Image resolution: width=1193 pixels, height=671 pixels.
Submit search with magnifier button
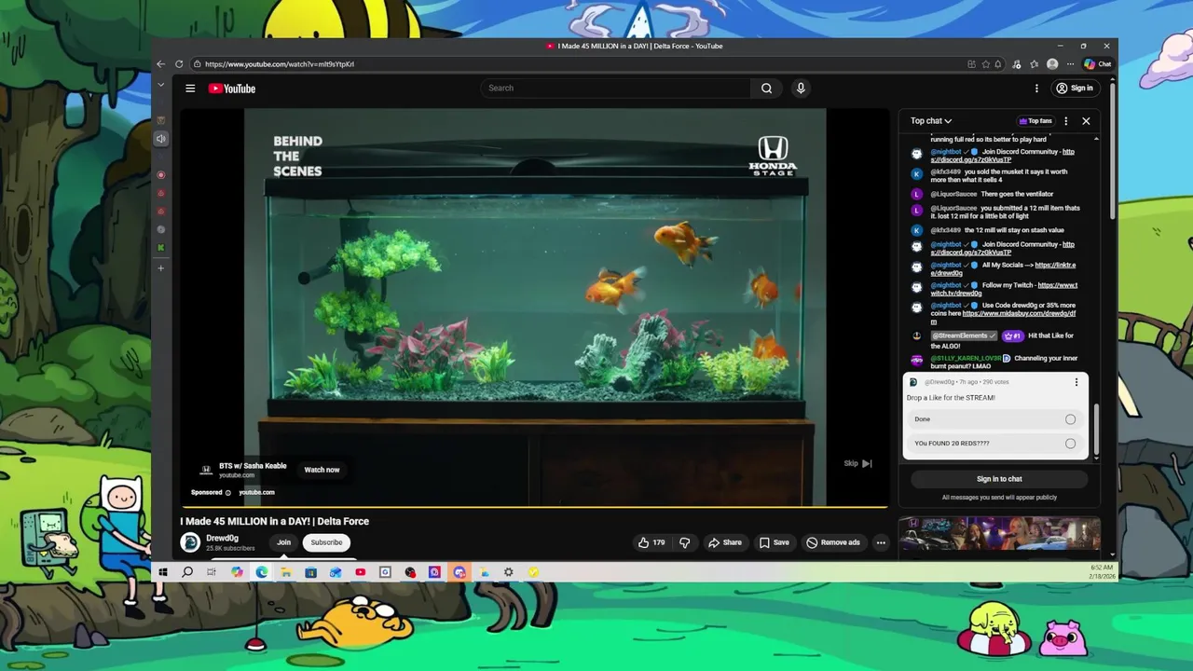point(766,89)
